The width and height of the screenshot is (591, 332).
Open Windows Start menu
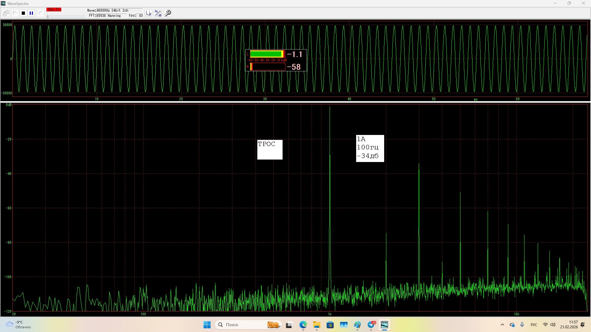pyautogui.click(x=207, y=325)
